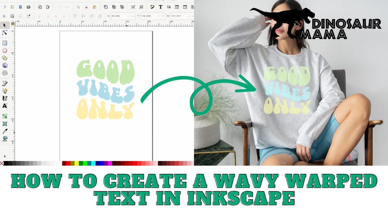The width and height of the screenshot is (388, 218).
Task: Click the plus stepper beside the X field
Action: point(133,16)
